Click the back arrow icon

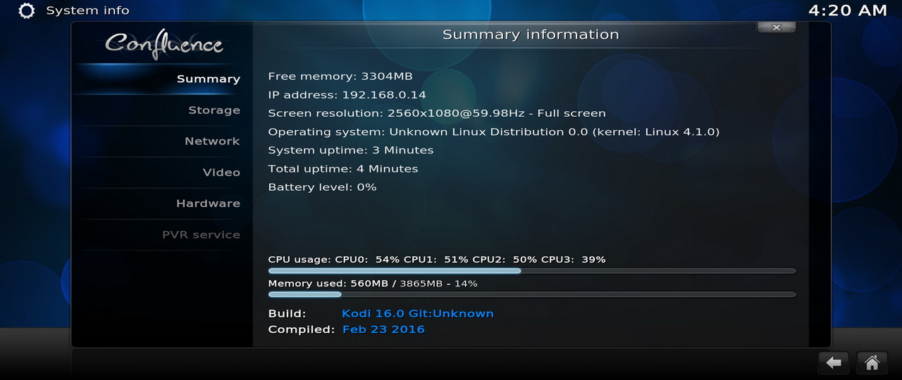834,362
